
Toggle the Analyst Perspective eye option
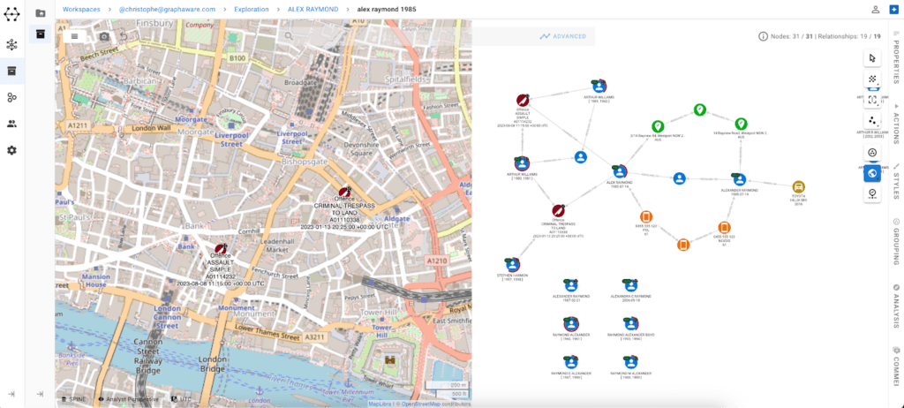point(128,399)
